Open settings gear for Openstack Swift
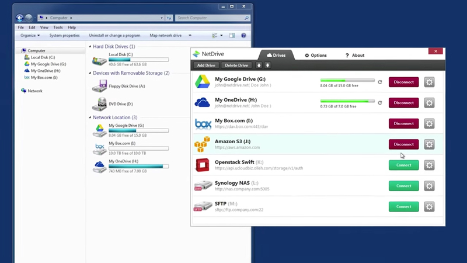 429,165
